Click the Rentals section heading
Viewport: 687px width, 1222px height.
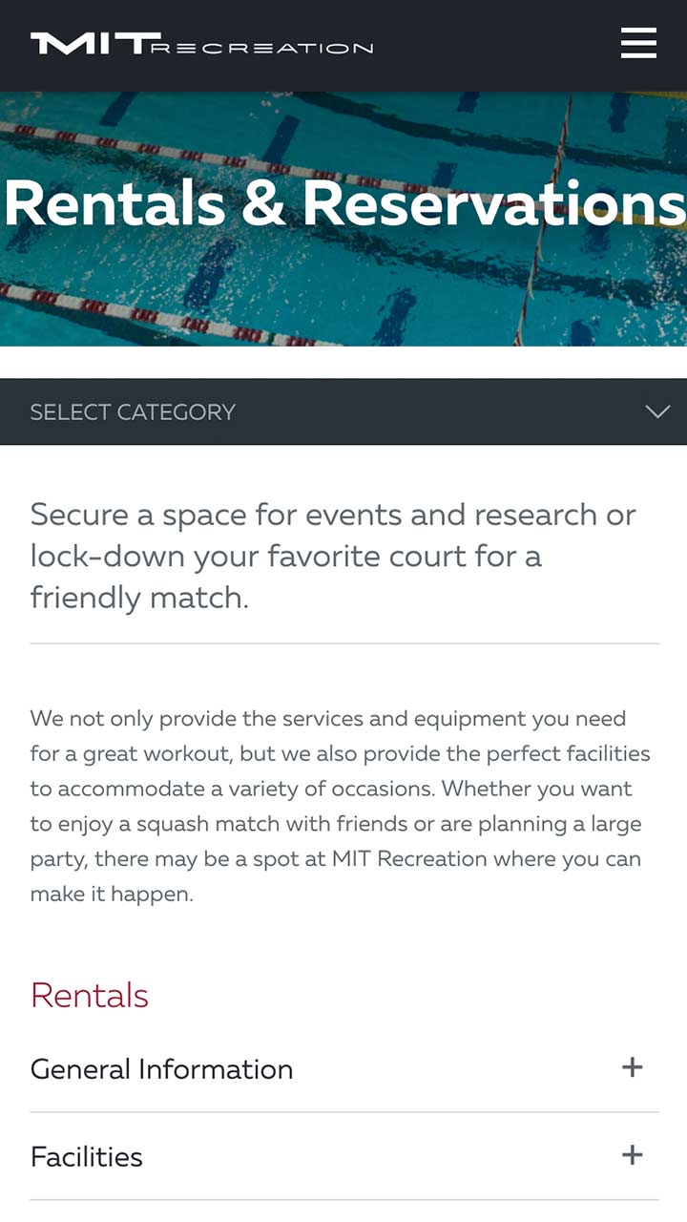click(x=90, y=996)
